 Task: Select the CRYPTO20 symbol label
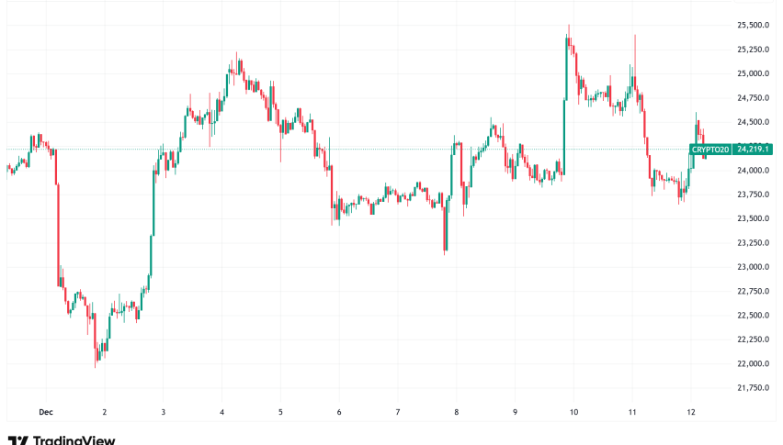point(709,149)
